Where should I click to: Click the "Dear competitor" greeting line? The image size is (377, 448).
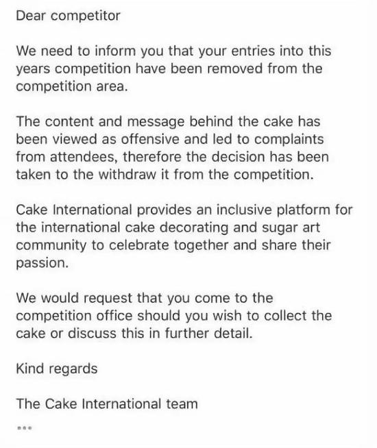(68, 16)
